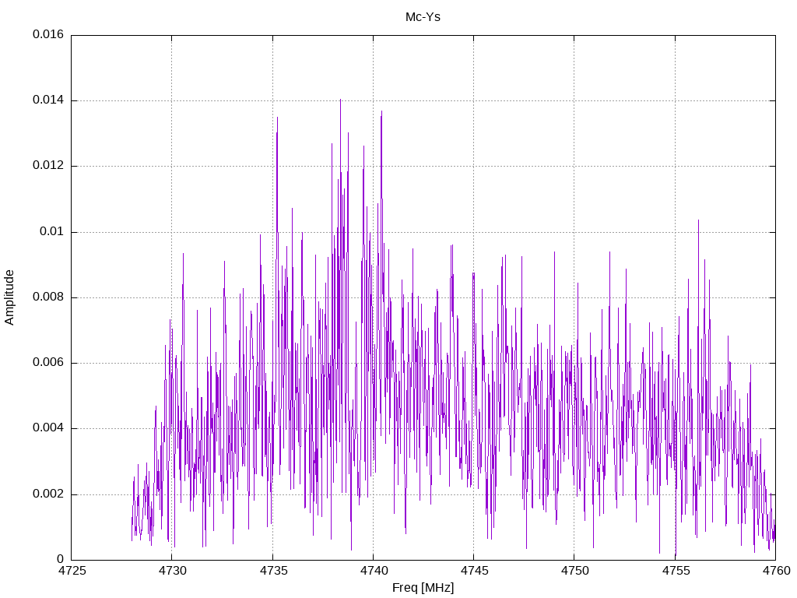The image size is (797, 598).
Task: Click the 0.016 y-axis tick label
Action: [x=48, y=34]
